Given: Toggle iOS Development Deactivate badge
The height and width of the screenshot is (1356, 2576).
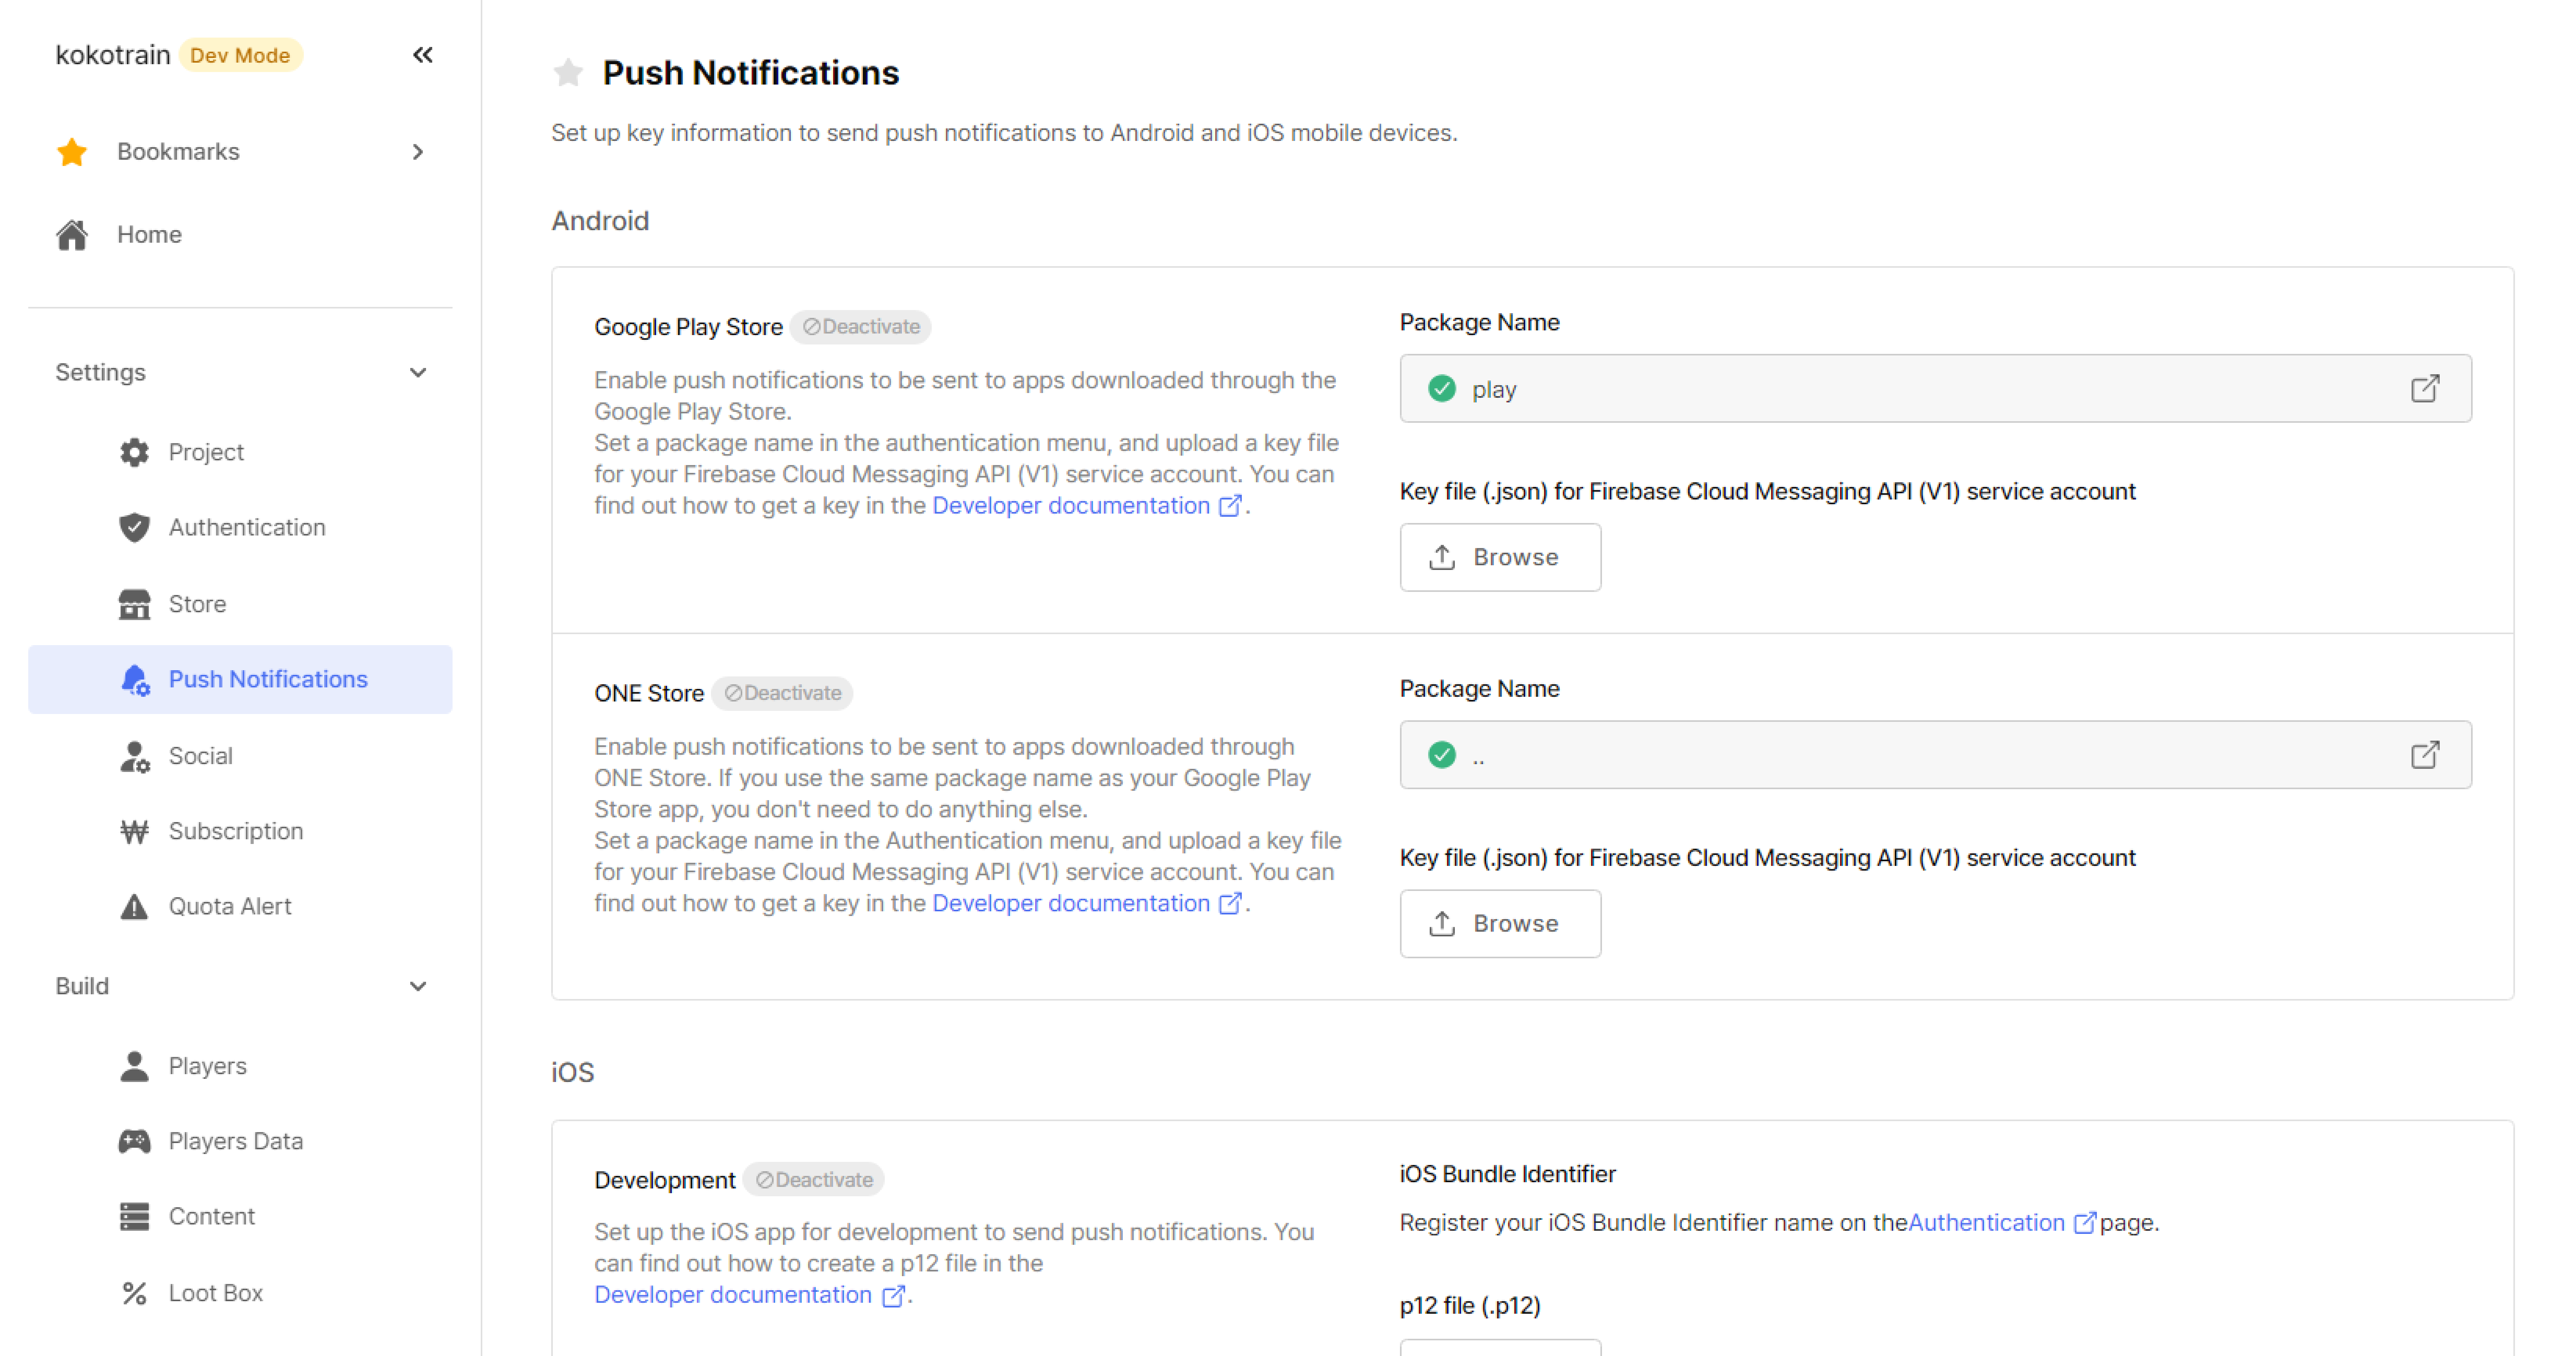Looking at the screenshot, I should (x=814, y=1180).
